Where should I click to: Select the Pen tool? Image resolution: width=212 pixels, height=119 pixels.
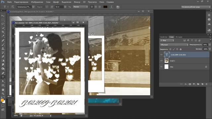click(x=3, y=73)
